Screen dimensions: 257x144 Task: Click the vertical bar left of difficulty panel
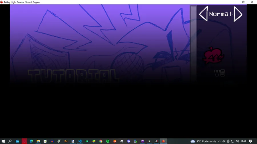click(x=193, y=43)
